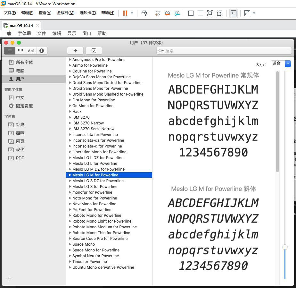Enter VMware Unity mode
Viewport: 296px width, 288px height.
(x=220, y=13)
